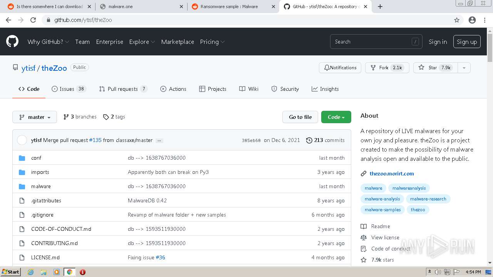This screenshot has width=493, height=277.
Task: Click the author avatar for ytisf commit
Action: coord(22,140)
